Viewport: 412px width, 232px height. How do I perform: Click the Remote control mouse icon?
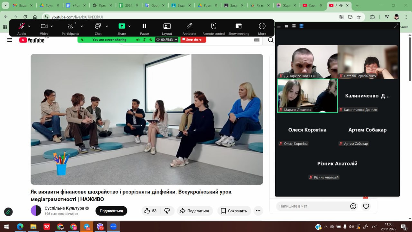[213, 26]
